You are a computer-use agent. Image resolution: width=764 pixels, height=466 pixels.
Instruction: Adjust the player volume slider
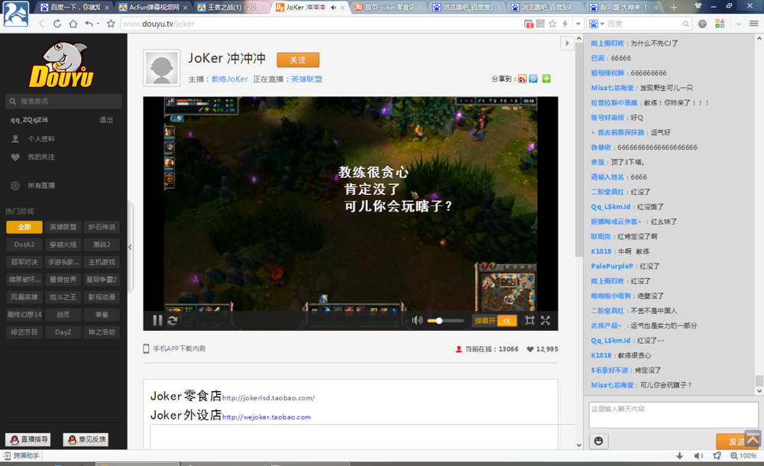[445, 321]
